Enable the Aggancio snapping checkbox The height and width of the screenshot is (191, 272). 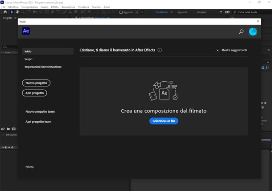(121, 12)
